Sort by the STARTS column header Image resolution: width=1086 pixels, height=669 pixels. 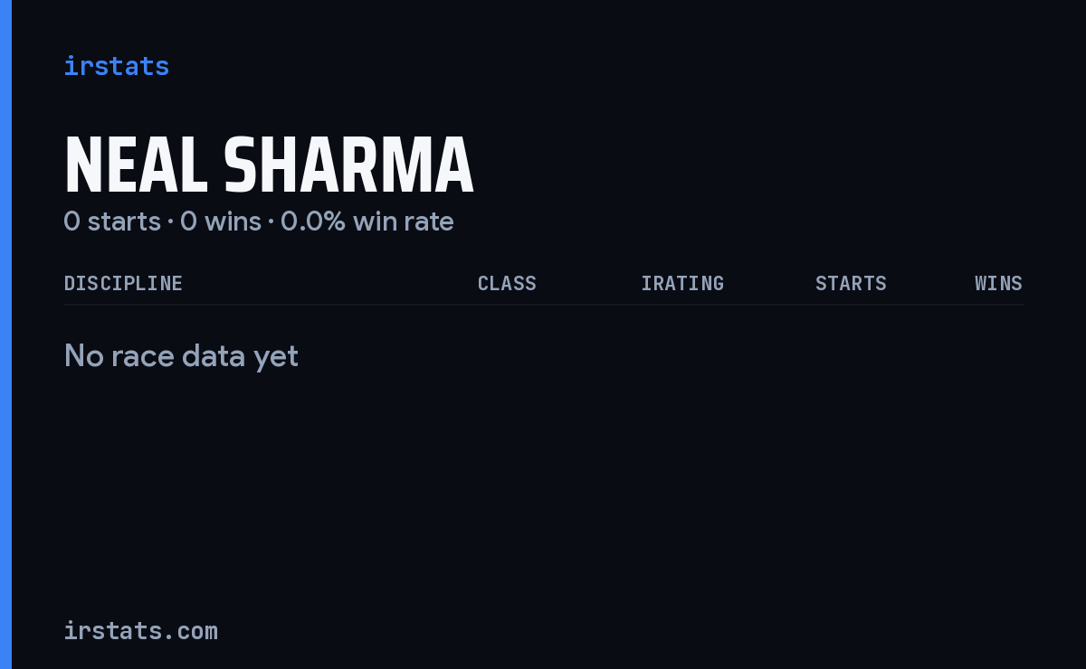(851, 283)
